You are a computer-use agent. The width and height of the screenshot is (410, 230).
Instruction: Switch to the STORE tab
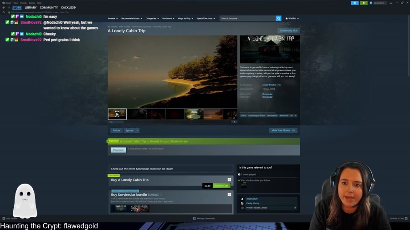[17, 8]
